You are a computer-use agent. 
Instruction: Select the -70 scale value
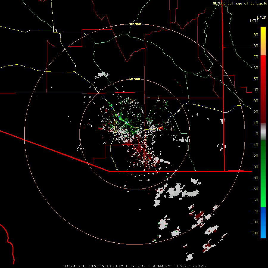(x=255, y=211)
